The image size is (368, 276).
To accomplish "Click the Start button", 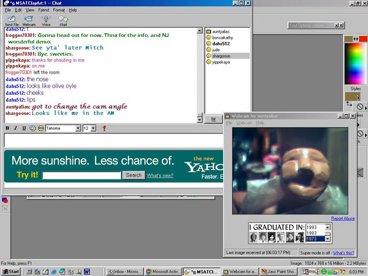I will (10, 271).
